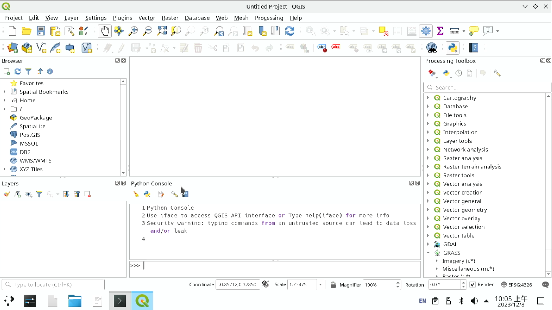The image size is (552, 310).
Task: Click the Scale dropdown in status bar
Action: 320,284
